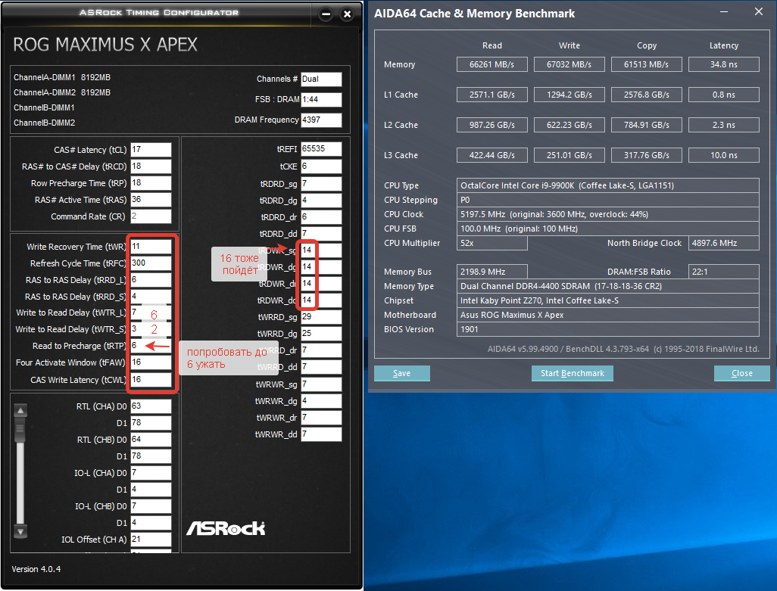777x591 pixels.
Task: Click the Memory Type DDR4-4400 value
Action: tap(608, 286)
